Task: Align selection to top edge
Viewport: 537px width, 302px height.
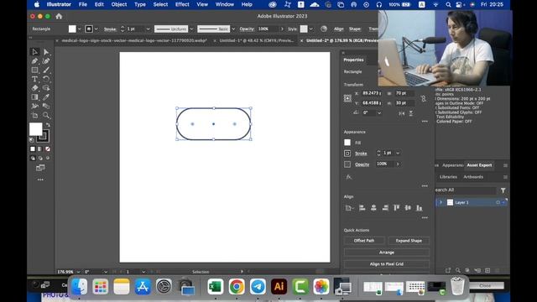Action: (397, 208)
